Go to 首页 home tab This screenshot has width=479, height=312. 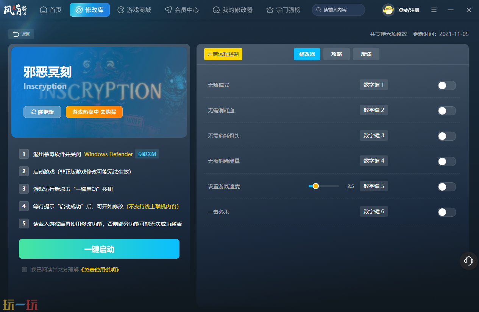[x=51, y=10]
